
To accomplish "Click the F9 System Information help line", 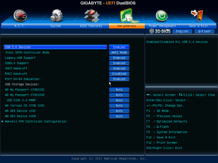I will [x=167, y=132].
